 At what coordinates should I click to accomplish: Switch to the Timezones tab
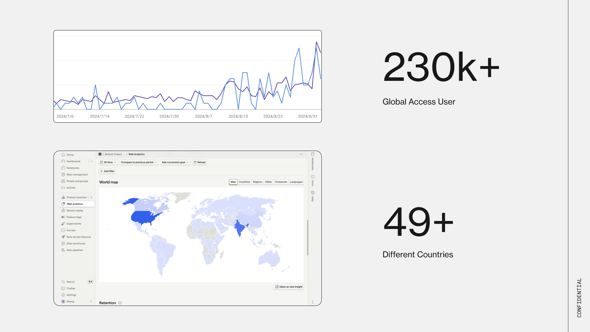pos(281,182)
